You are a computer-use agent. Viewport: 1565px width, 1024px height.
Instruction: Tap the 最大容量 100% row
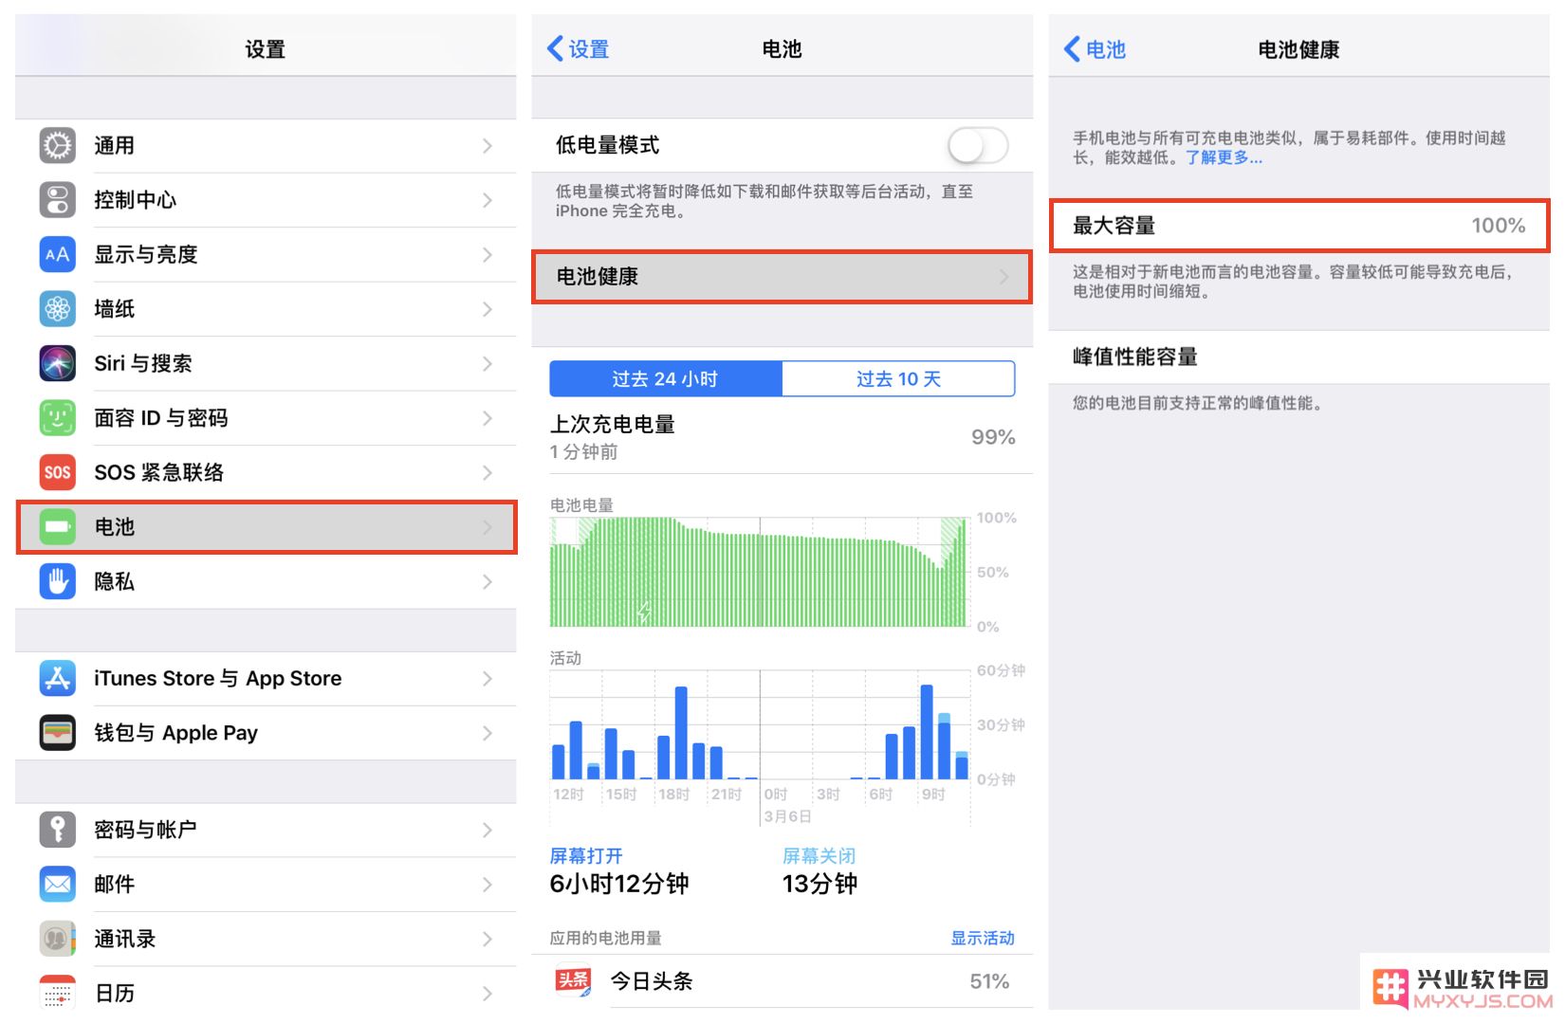[1299, 226]
